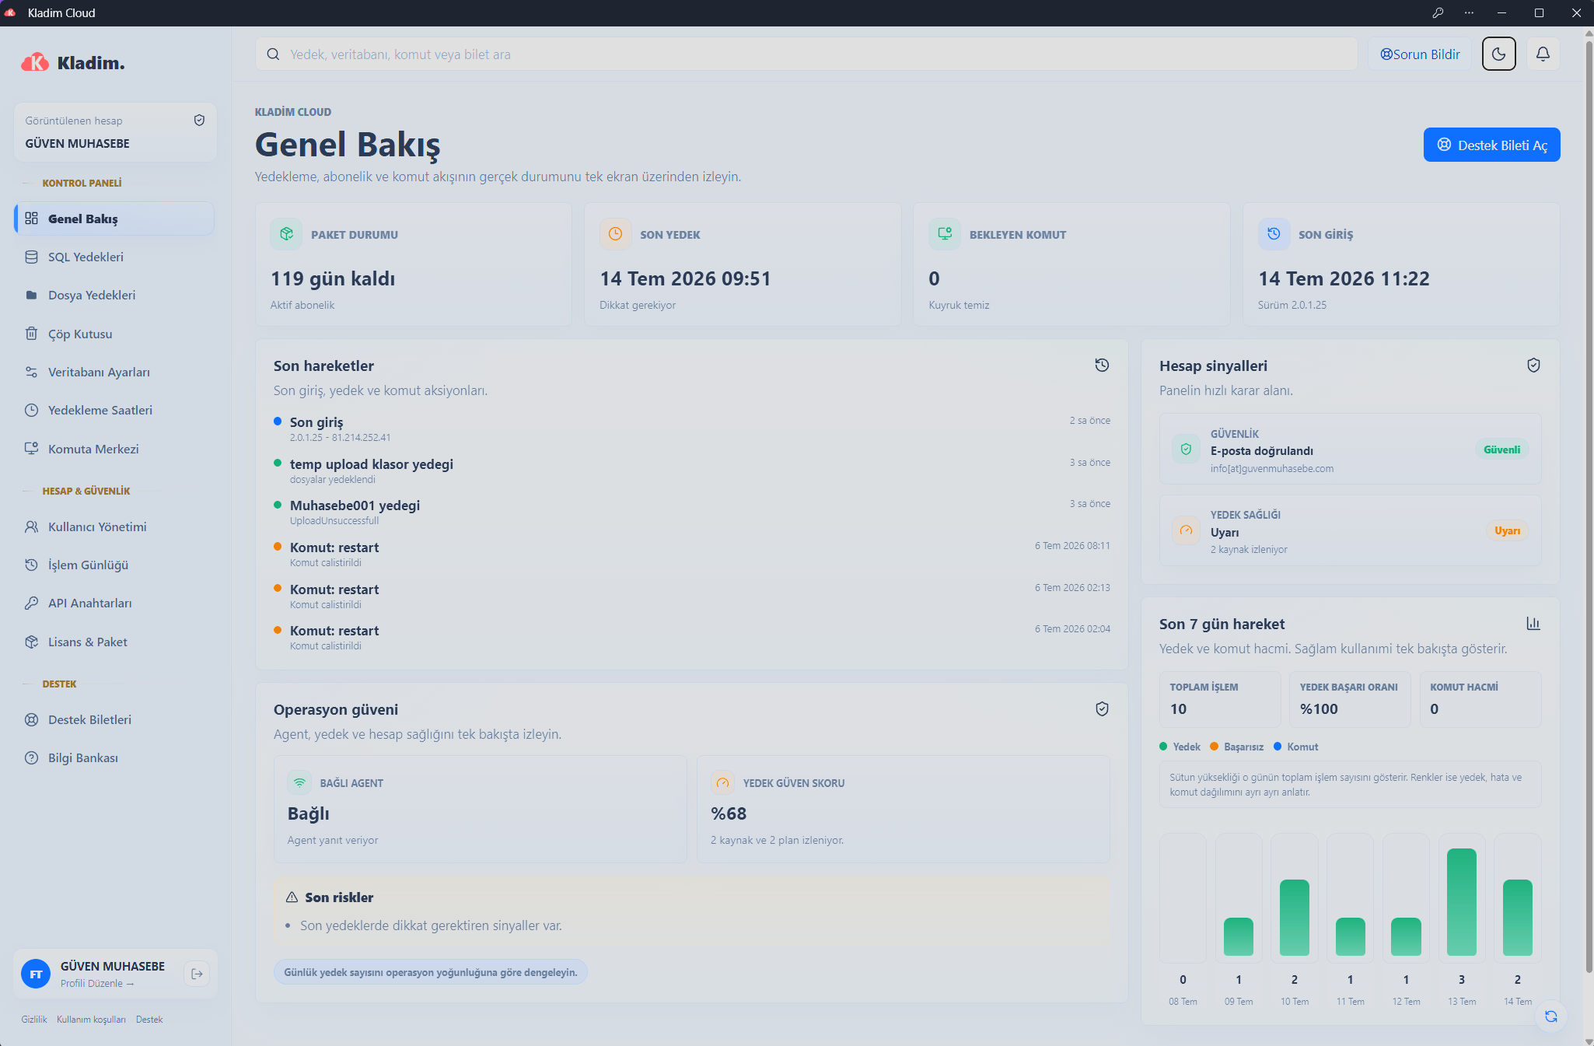
Task: Click the shield icon in Hesap sinyalleri panel
Action: 1533,366
